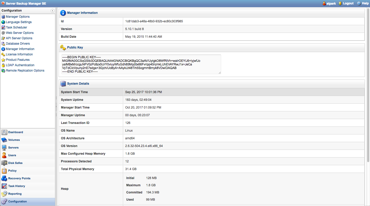Click the vertical scrollbar on the right

(368, 85)
